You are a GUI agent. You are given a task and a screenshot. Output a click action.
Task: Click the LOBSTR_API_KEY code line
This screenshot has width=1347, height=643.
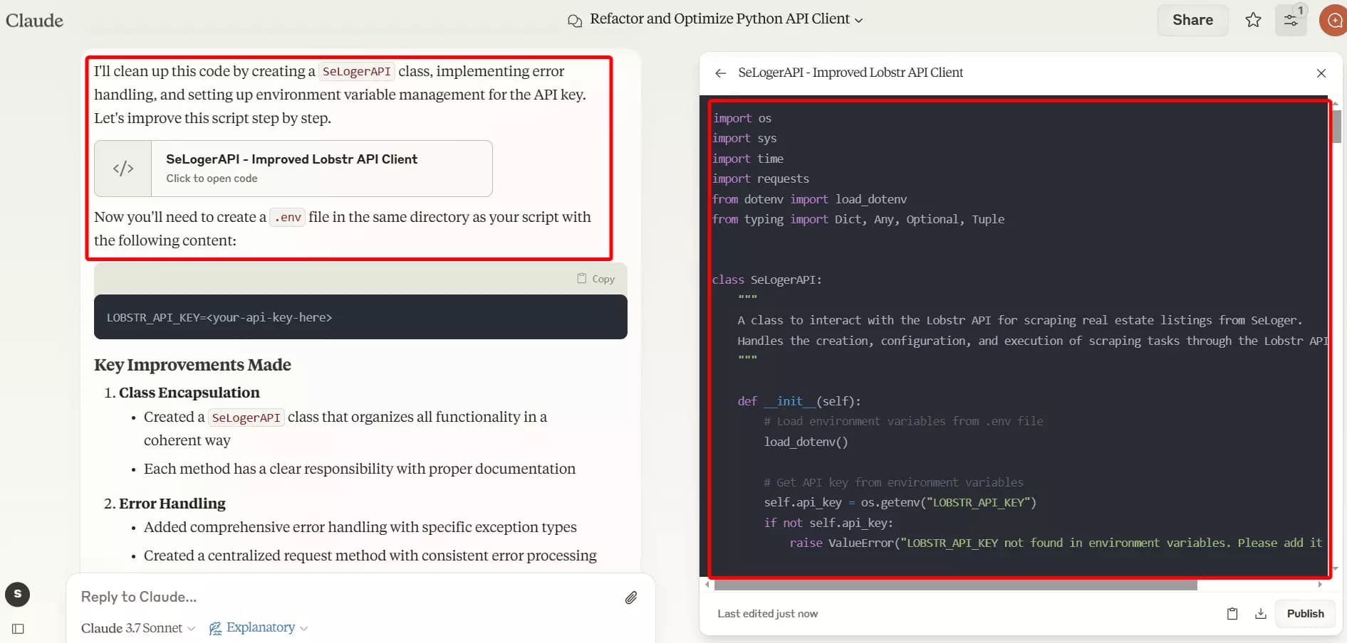tap(219, 317)
